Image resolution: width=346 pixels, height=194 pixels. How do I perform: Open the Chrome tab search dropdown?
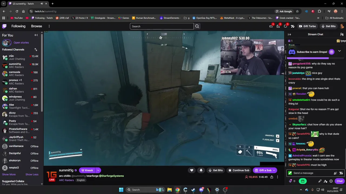point(4,4)
